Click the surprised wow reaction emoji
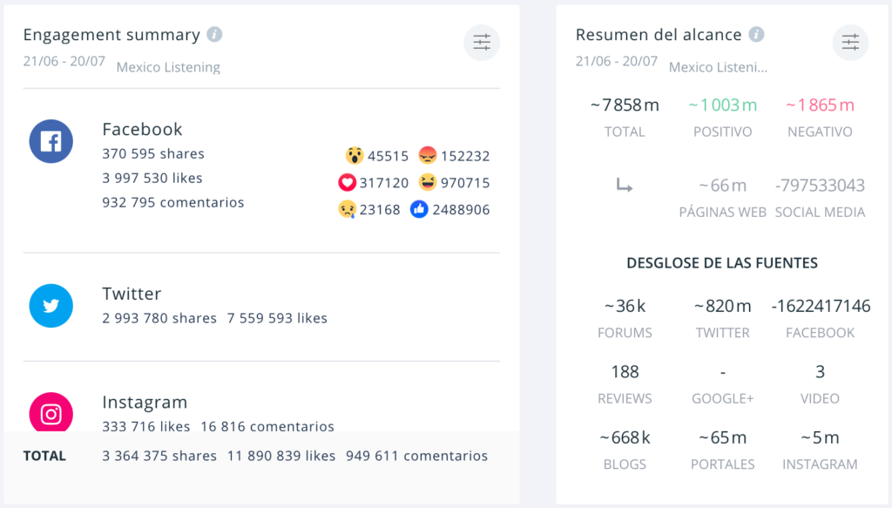Screen dimensions: 892x508 [355, 156]
